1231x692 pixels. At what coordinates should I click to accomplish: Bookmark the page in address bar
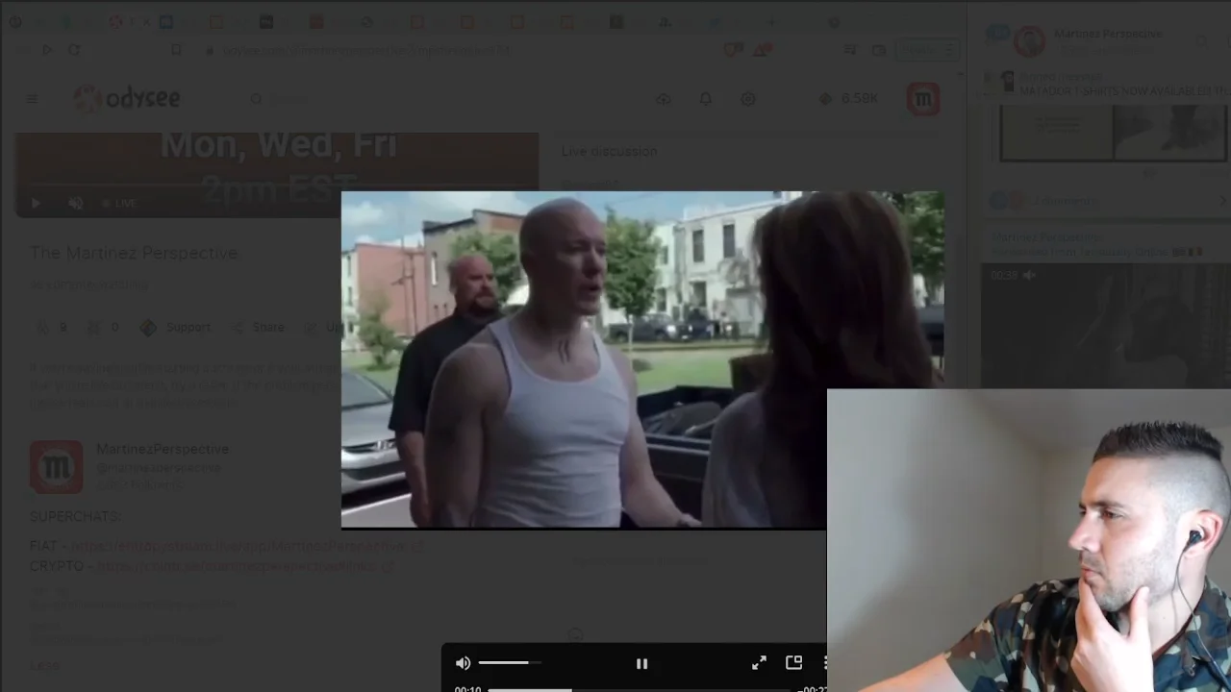[x=176, y=50]
